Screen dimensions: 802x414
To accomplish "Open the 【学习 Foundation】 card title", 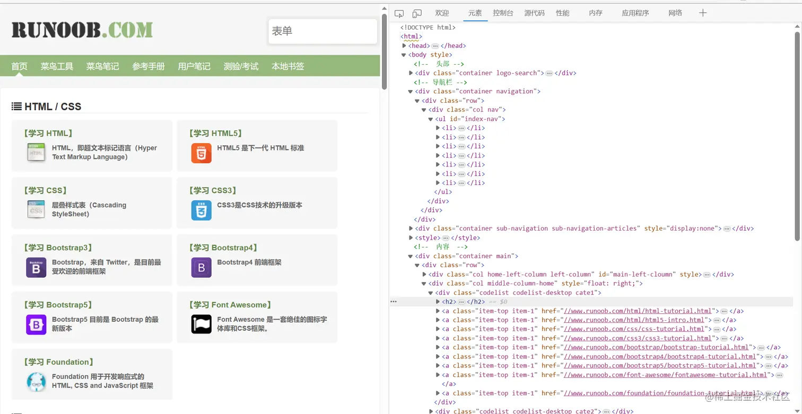I will point(59,363).
